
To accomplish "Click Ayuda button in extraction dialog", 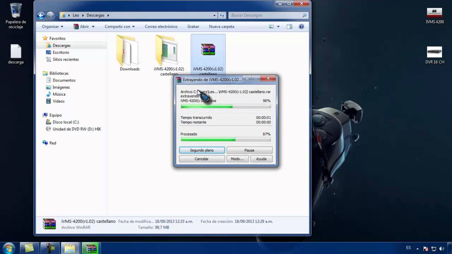I will click(261, 159).
